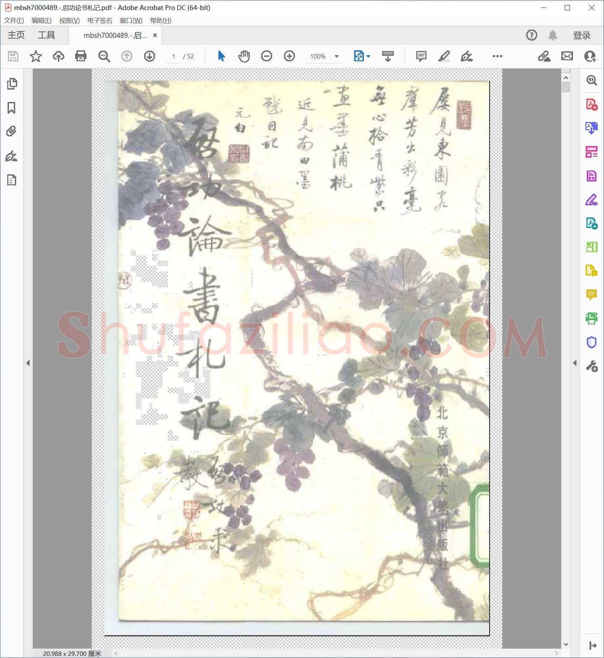Open notifications bell
Image resolution: width=604 pixels, height=658 pixels.
coord(553,35)
